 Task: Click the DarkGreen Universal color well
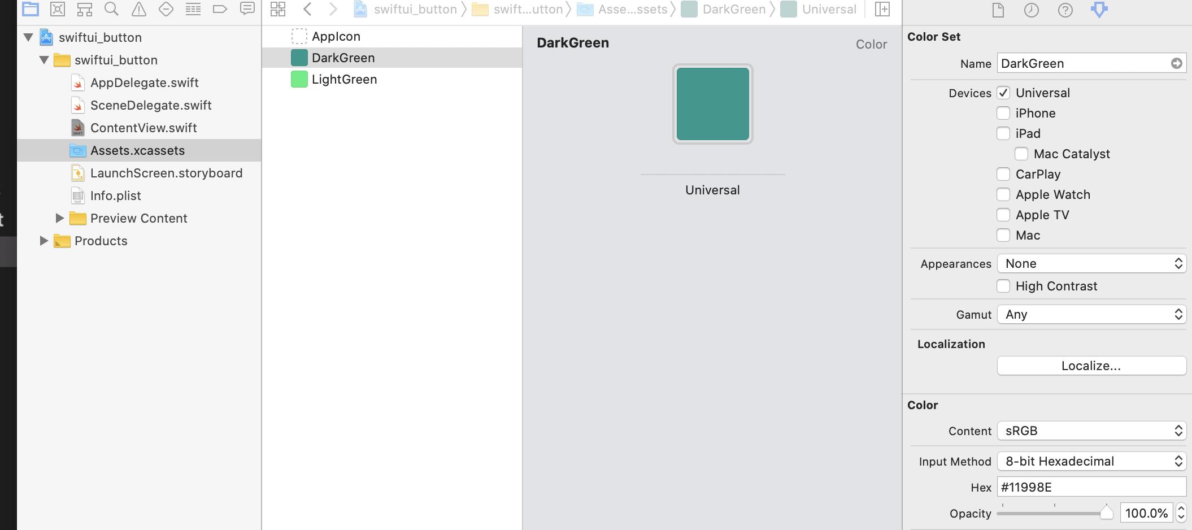pos(713,104)
